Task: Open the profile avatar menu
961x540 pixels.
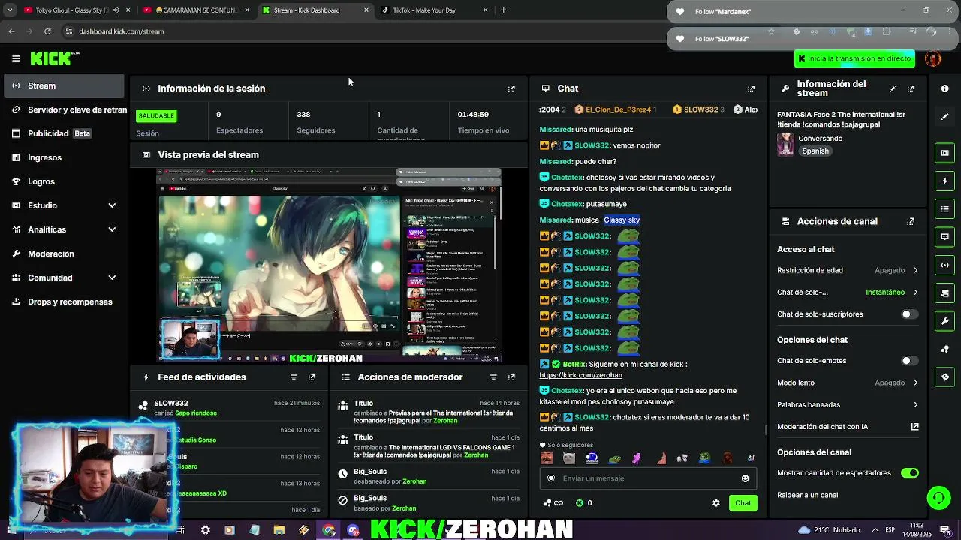Action: pyautogui.click(x=933, y=58)
